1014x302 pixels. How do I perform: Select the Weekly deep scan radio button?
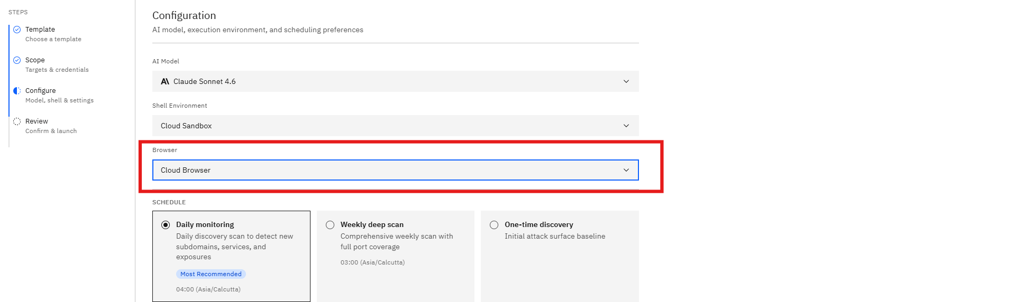(330, 225)
